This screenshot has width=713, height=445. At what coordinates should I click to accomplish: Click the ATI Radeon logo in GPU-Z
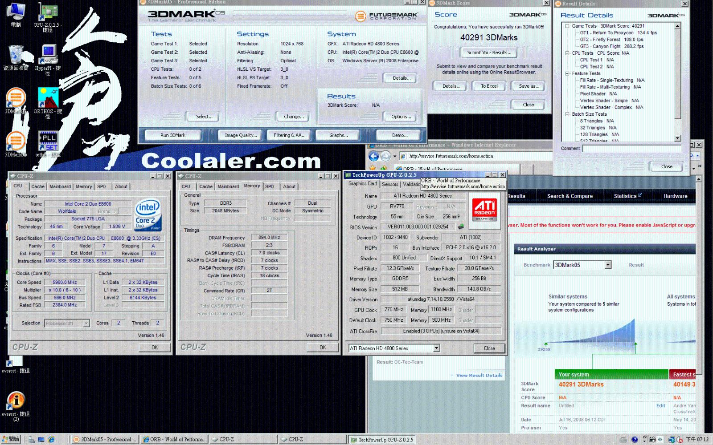point(484,210)
